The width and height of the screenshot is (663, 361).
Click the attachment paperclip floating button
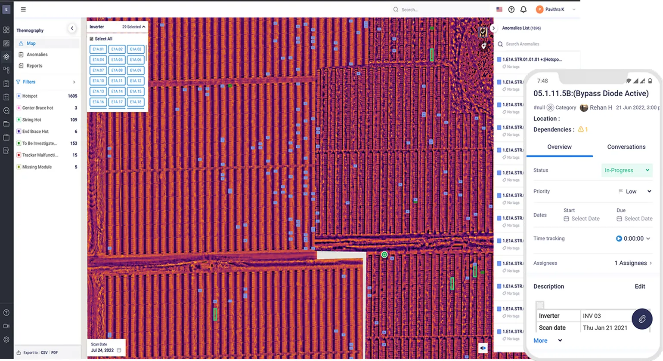tap(642, 319)
